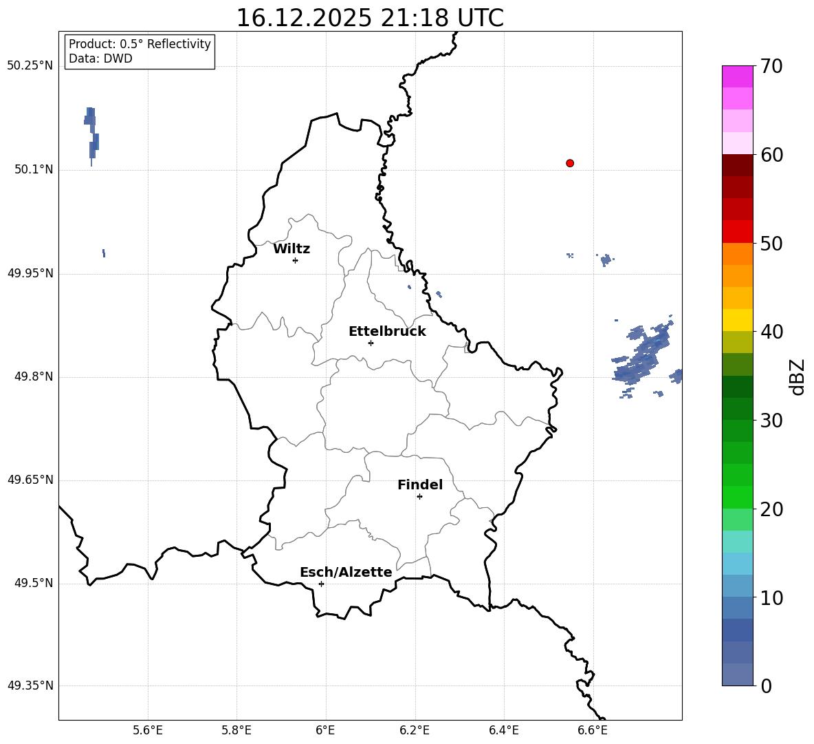Click the 5.8°E longitude label

pos(236,730)
